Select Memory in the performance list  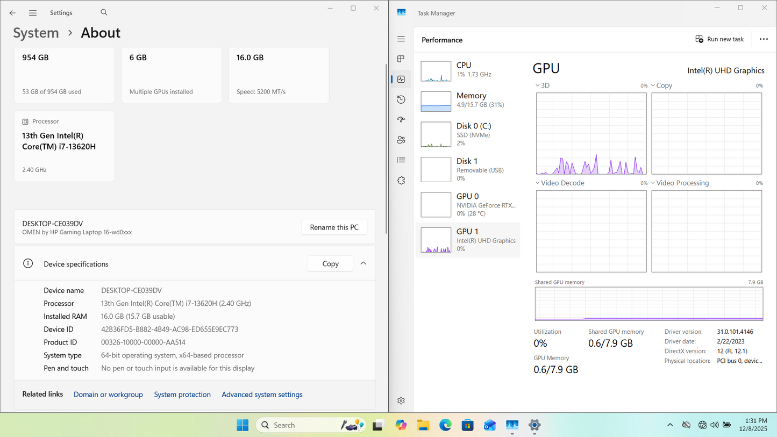(467, 101)
